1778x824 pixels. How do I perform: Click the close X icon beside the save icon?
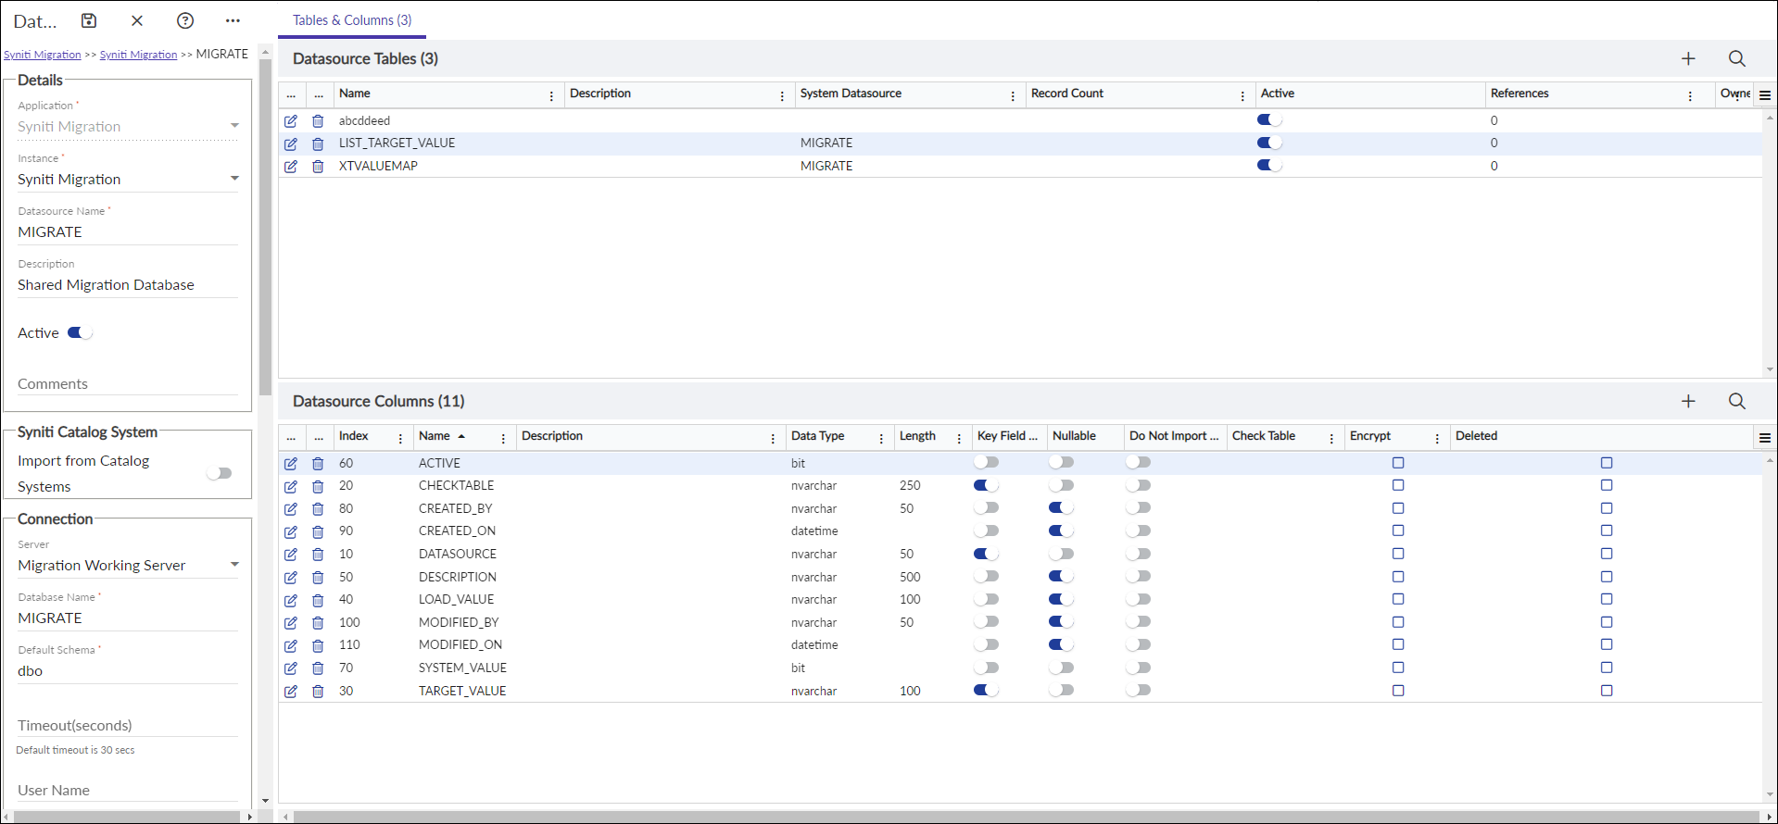point(137,20)
